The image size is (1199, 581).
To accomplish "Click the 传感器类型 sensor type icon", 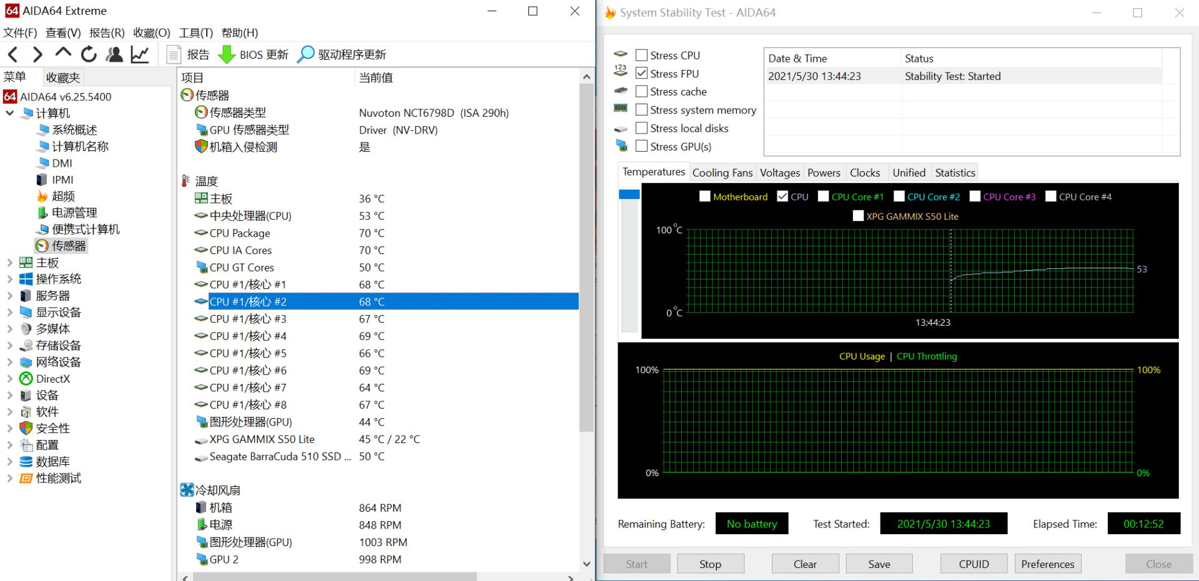I will [x=201, y=112].
